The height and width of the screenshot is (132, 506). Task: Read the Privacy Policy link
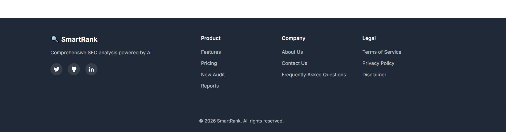(378, 63)
